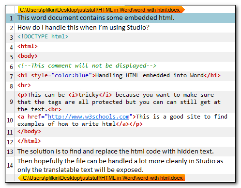Click segment number 3
The height and width of the screenshot is (188, 241).
(x=11, y=37)
